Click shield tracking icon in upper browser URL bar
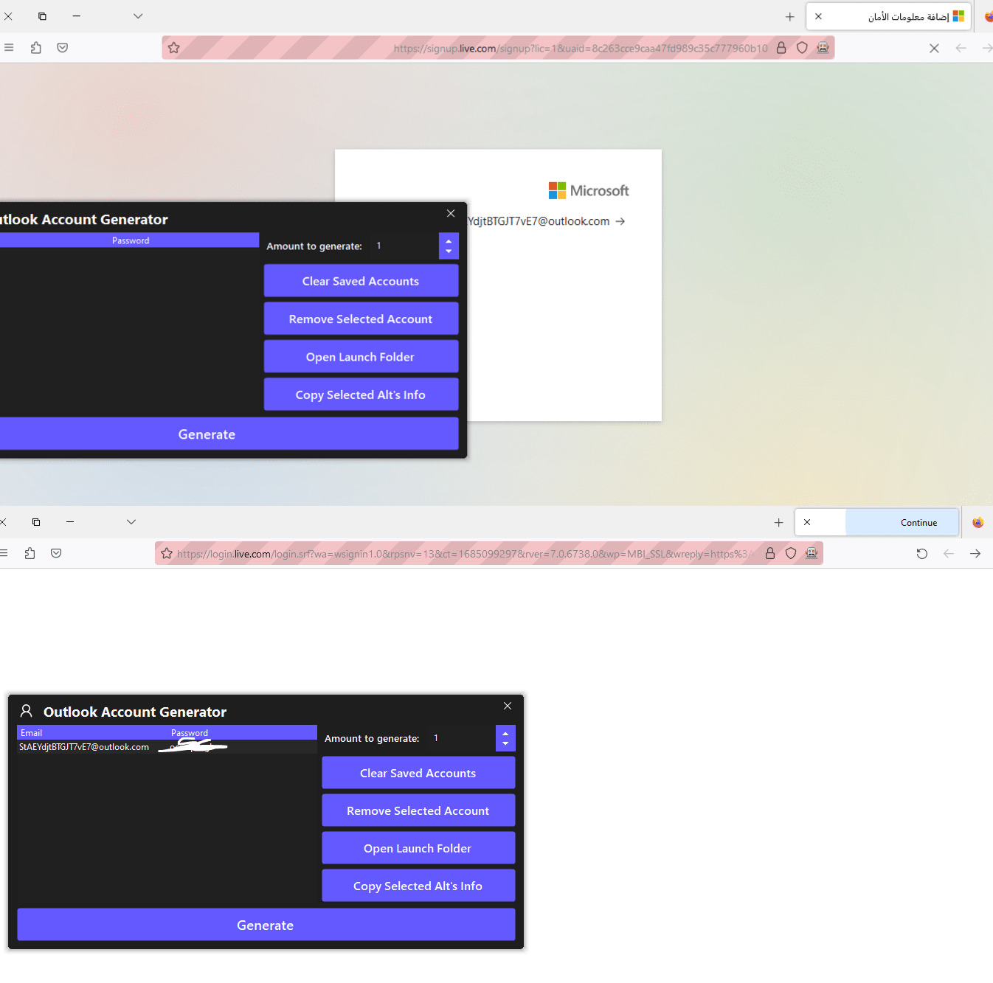Viewport: 993px width, 983px height. [x=802, y=48]
